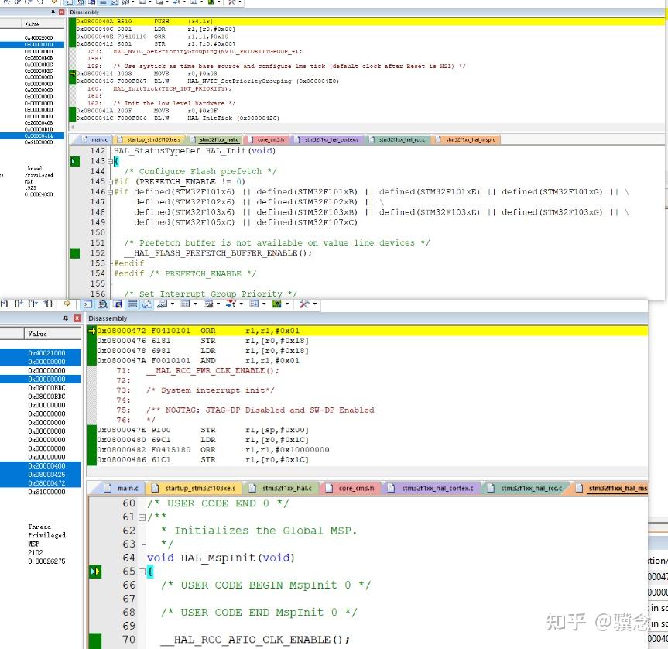Click the Serial Windows icon

(208, 304)
